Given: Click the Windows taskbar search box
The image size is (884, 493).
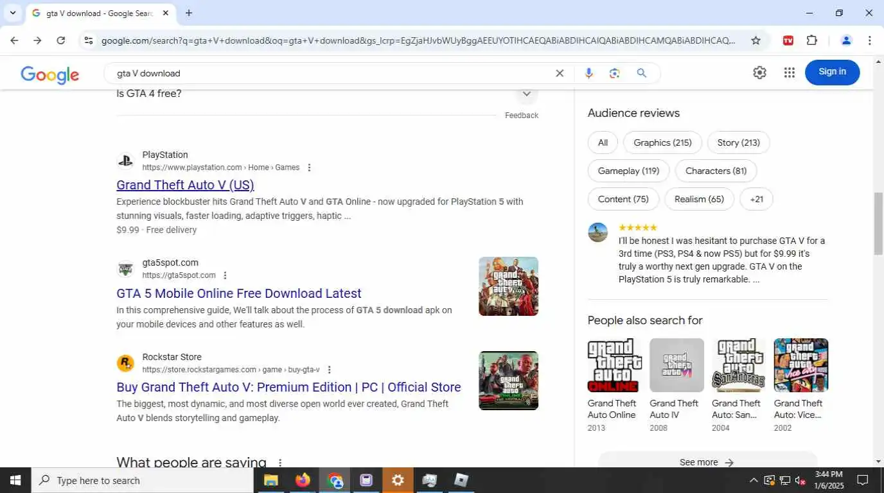Looking at the screenshot, I should [x=142, y=480].
